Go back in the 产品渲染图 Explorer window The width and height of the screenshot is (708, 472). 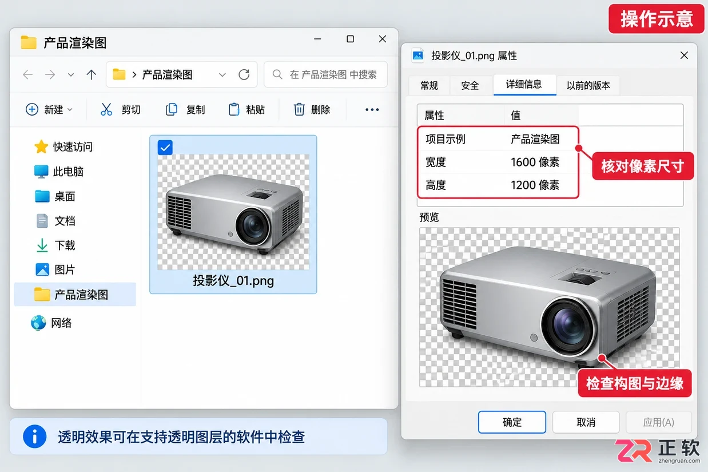(x=27, y=74)
